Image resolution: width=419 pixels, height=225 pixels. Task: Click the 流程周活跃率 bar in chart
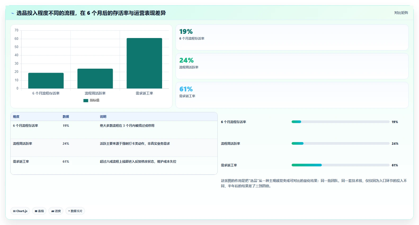tap(95, 78)
